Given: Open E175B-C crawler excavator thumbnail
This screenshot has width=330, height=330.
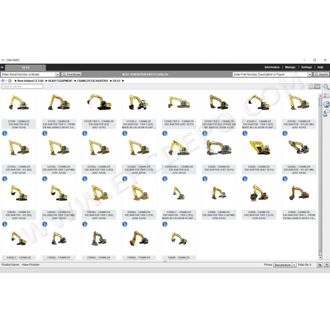Looking at the screenshot, I should (x=139, y=102).
